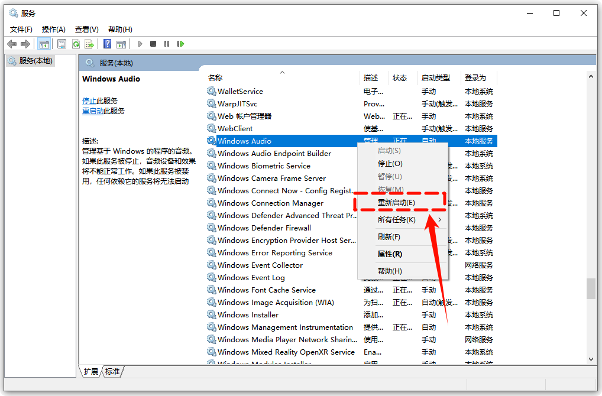Choose 重新启动(E) in the context menu
602x396 pixels.
click(x=403, y=203)
